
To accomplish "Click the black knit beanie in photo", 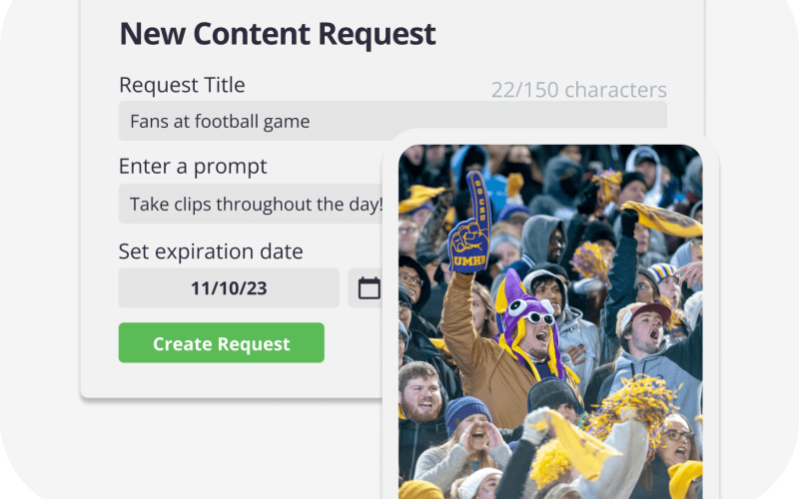I will pyautogui.click(x=553, y=395).
